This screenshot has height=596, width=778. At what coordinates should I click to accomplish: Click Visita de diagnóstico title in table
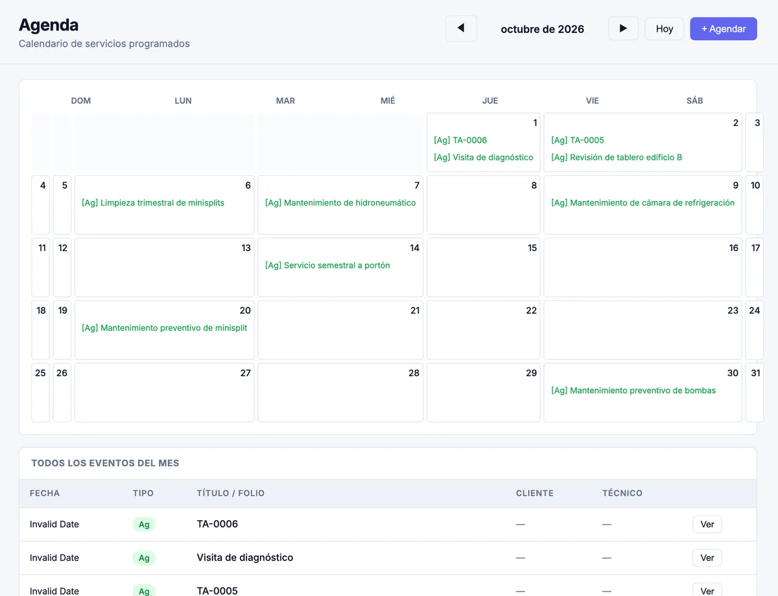click(x=245, y=558)
